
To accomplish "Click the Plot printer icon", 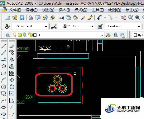I will point(31,18).
